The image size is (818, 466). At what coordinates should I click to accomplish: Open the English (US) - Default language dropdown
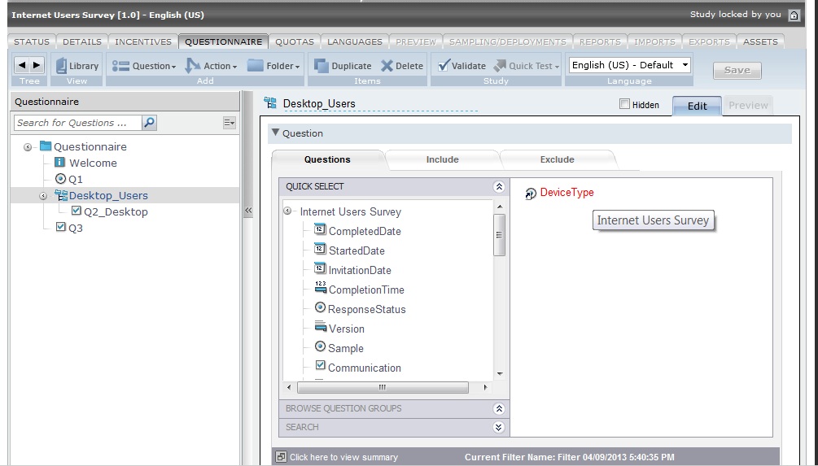[x=630, y=65]
